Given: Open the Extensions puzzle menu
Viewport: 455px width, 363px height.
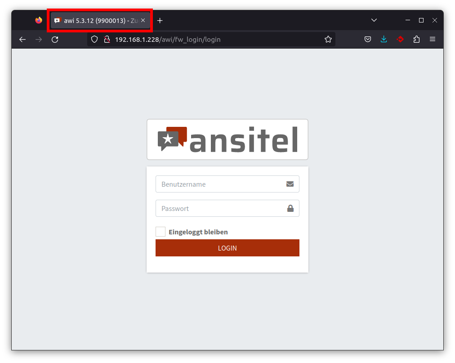Looking at the screenshot, I should [416, 40].
